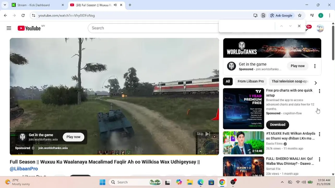The image size is (335, 188).
Task: View site information icon in address bar
Action: [33, 15]
